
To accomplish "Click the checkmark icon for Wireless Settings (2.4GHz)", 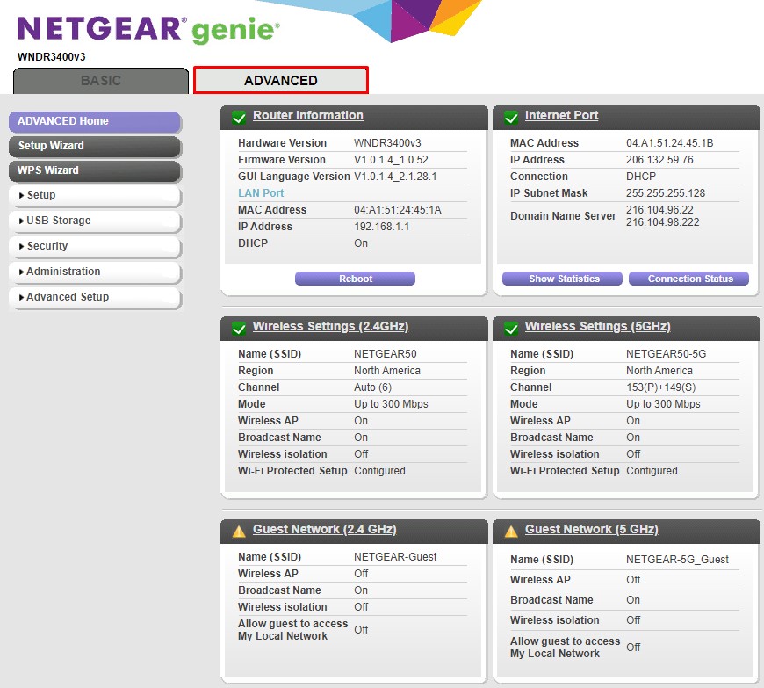I will (x=239, y=328).
